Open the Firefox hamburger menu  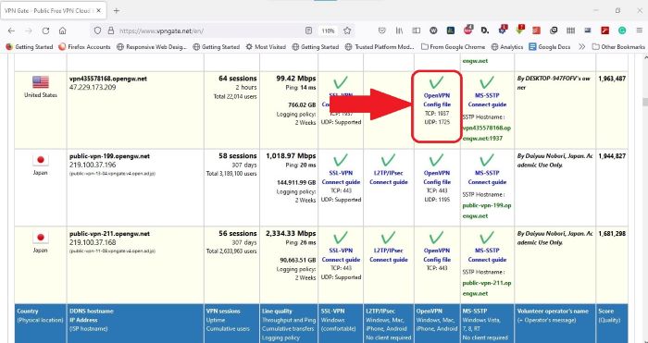[639, 31]
